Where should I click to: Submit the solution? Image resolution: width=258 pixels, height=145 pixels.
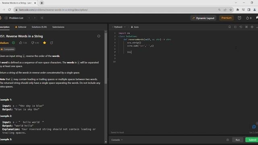(252, 140)
